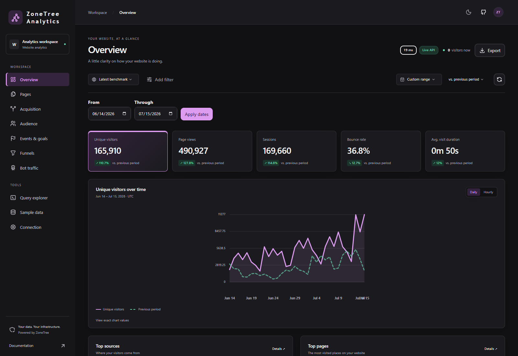518x356 pixels.
Task: Select the Unique visitors metric card
Action: coord(128,151)
